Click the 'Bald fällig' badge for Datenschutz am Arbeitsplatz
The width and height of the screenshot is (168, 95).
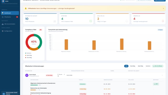pos(83,89)
